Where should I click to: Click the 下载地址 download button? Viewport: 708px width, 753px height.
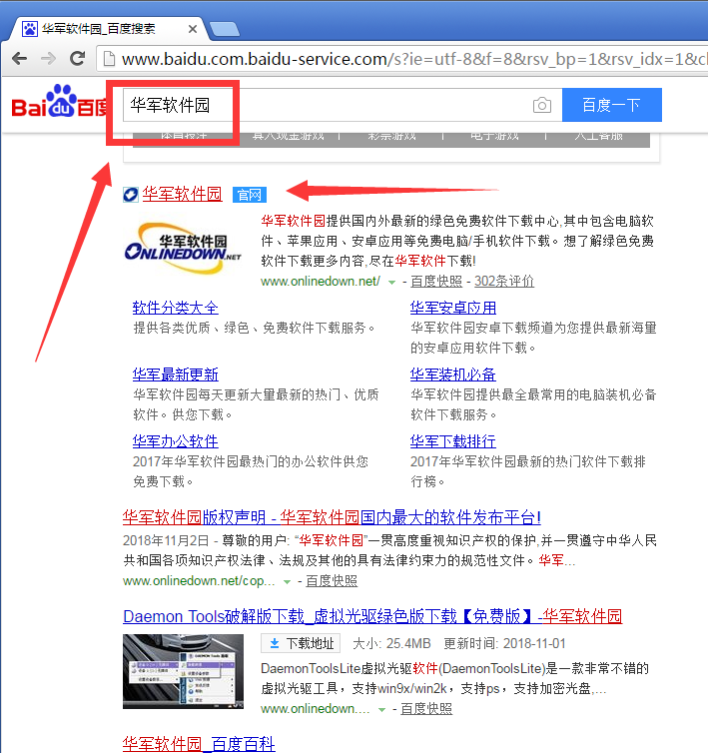301,643
